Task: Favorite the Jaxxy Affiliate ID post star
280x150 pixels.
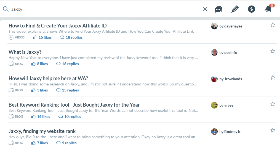Action: coord(273,25)
